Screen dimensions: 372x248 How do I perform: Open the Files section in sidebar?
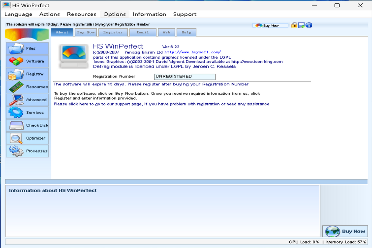click(27, 49)
